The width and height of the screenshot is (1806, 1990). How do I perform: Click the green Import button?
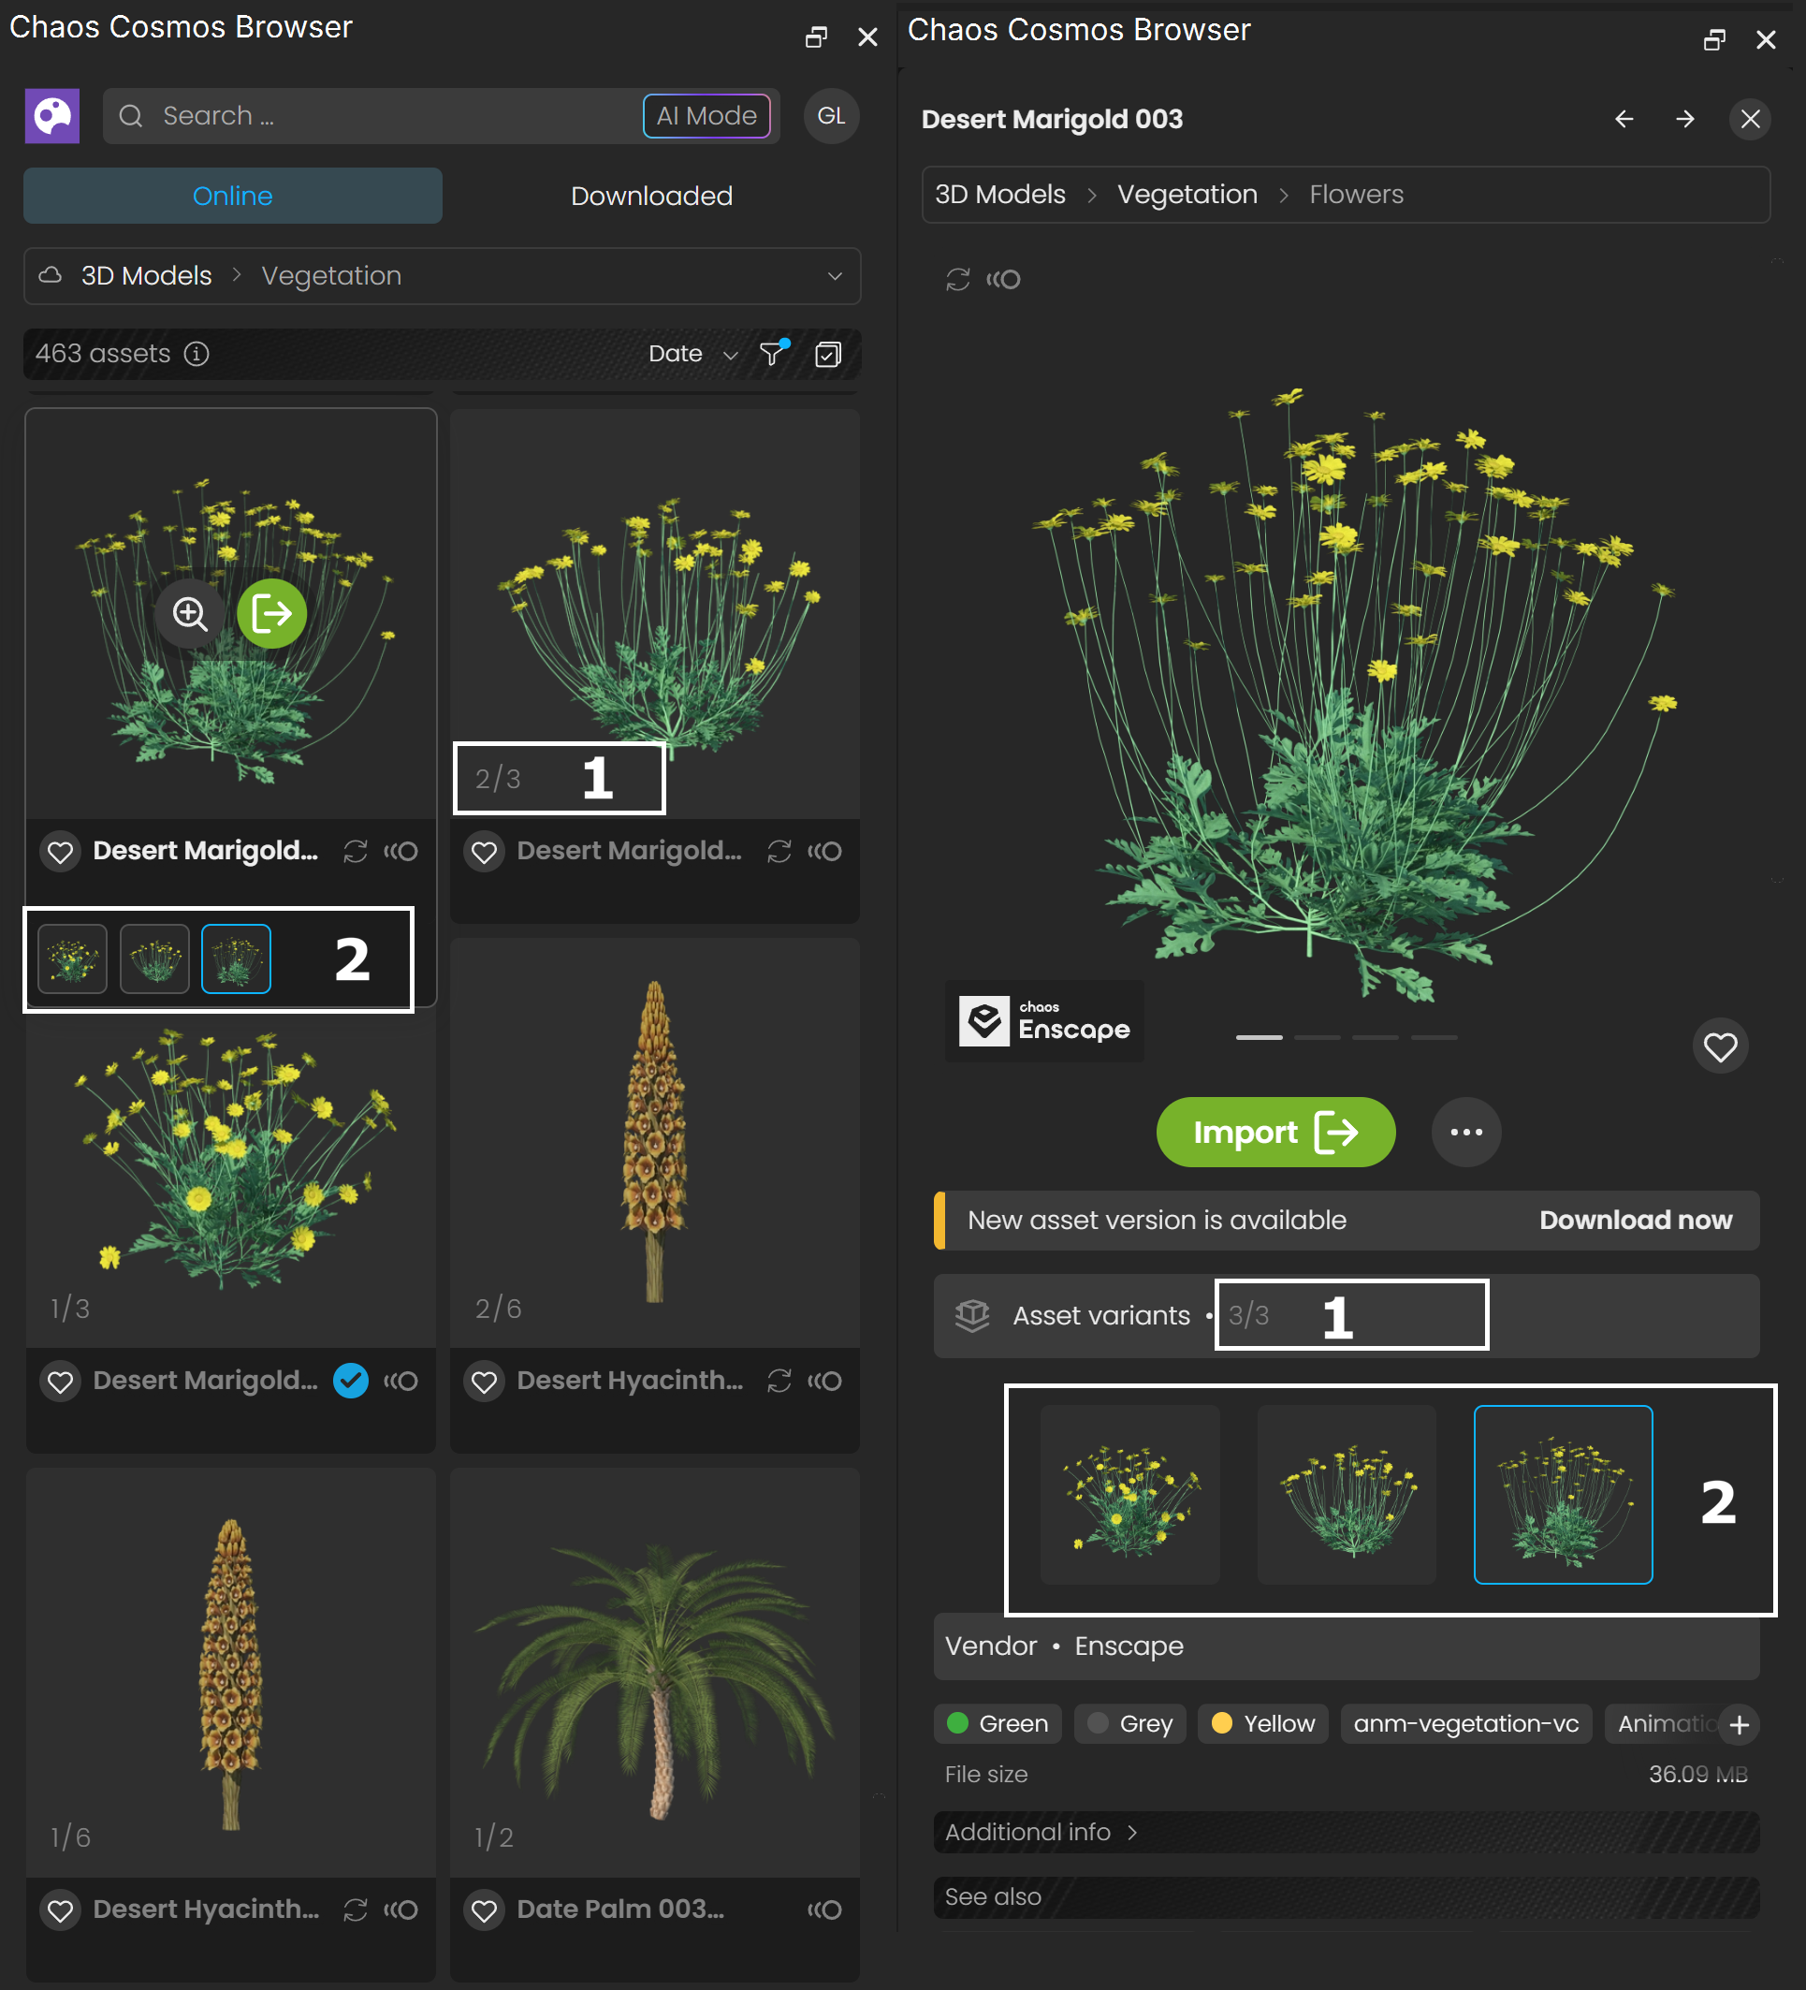(1275, 1133)
